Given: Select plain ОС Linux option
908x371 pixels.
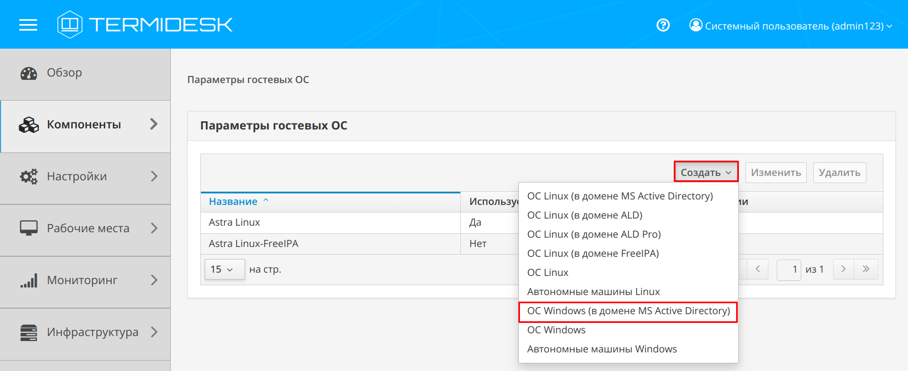Looking at the screenshot, I should click(x=628, y=273).
